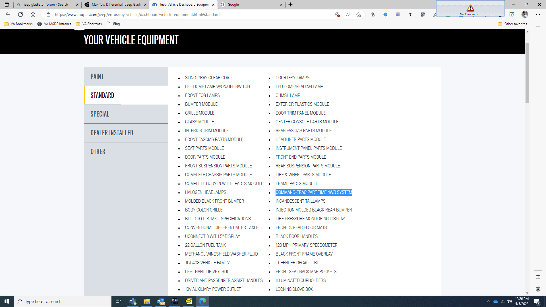The width and height of the screenshot is (546, 307).
Task: Click the 22 GALLON FUEL TANK item
Action: point(205,245)
